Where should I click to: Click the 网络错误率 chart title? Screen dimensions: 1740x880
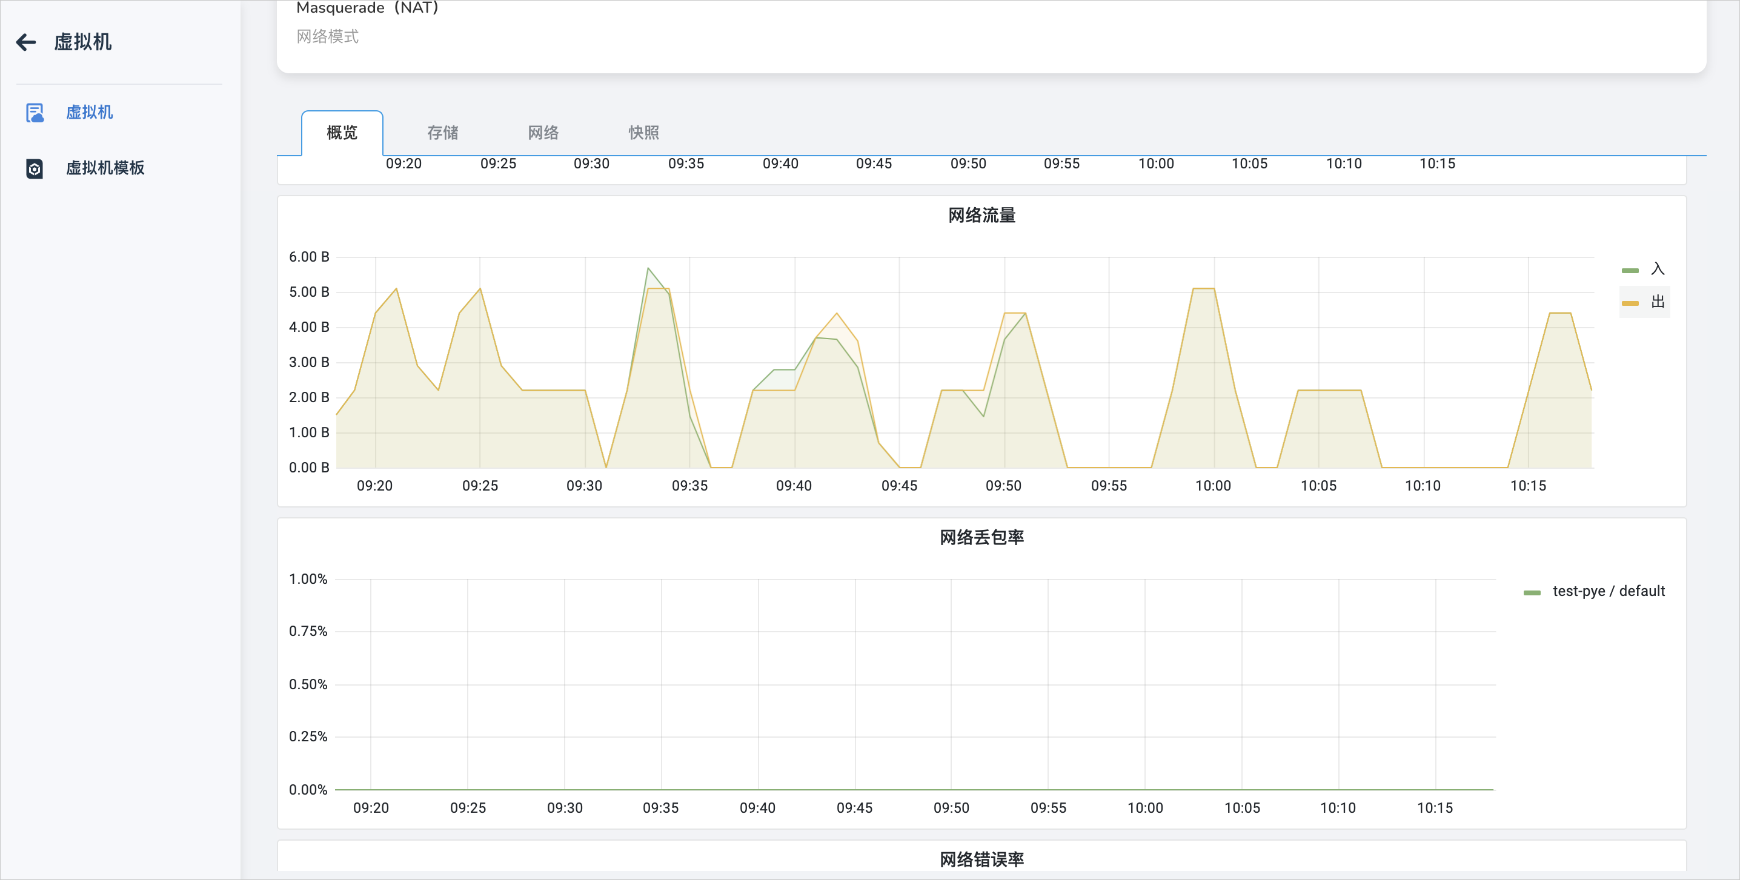[x=981, y=860]
